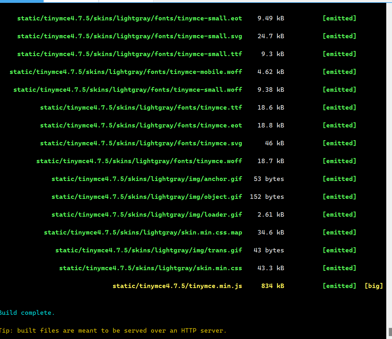Click [emitted] on the tinymce-small.eot row
392x339 pixels.
pyautogui.click(x=340, y=18)
